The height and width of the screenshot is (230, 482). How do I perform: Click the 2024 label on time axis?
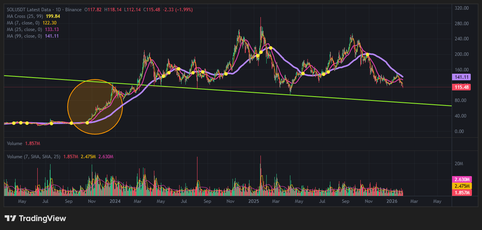point(115,201)
